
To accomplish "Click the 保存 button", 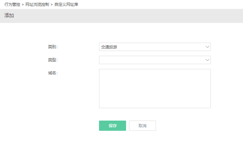I will pos(113,126).
